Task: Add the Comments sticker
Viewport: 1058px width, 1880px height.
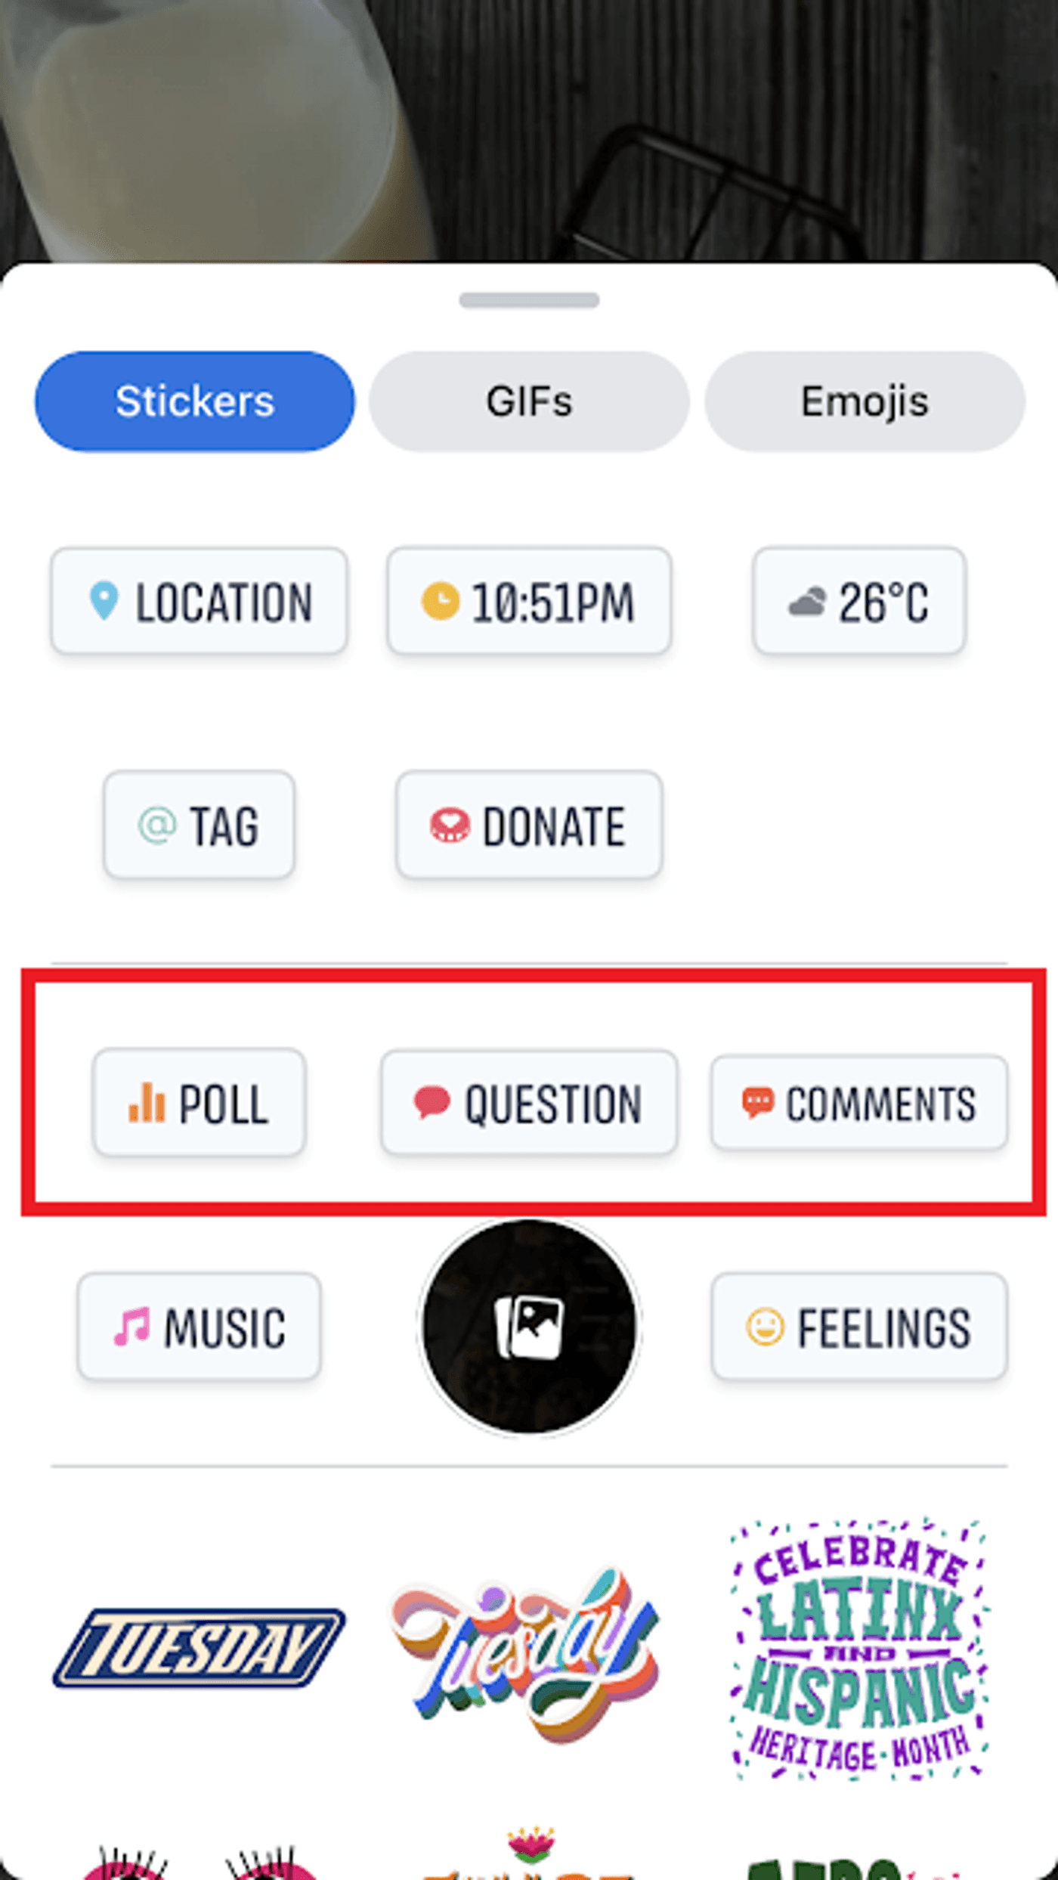Action: point(858,1103)
